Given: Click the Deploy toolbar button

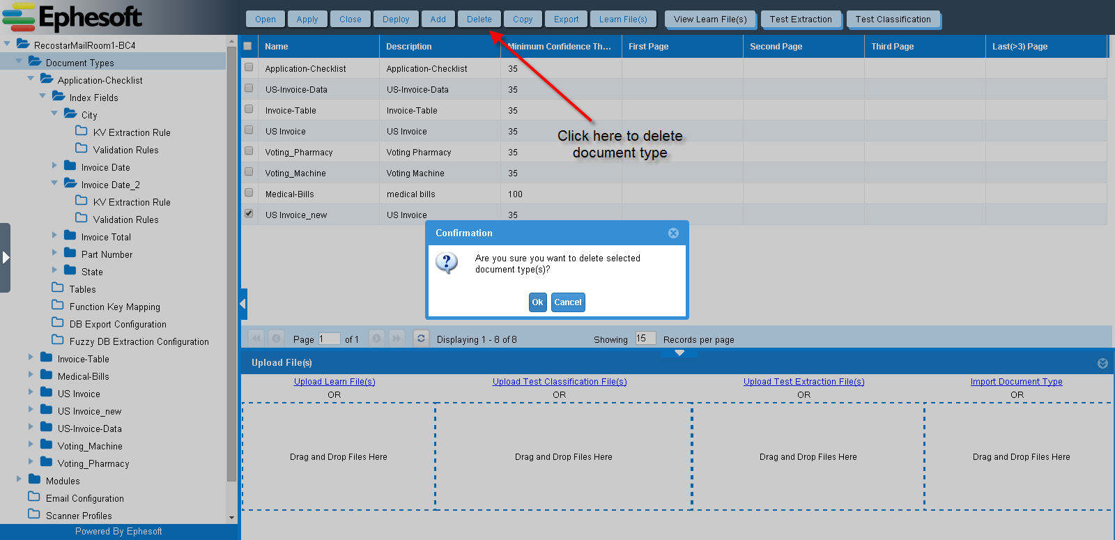Looking at the screenshot, I should [x=396, y=20].
